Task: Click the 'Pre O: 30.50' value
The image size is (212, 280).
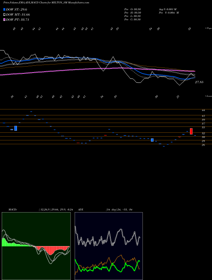Action: pyautogui.click(x=132, y=9)
